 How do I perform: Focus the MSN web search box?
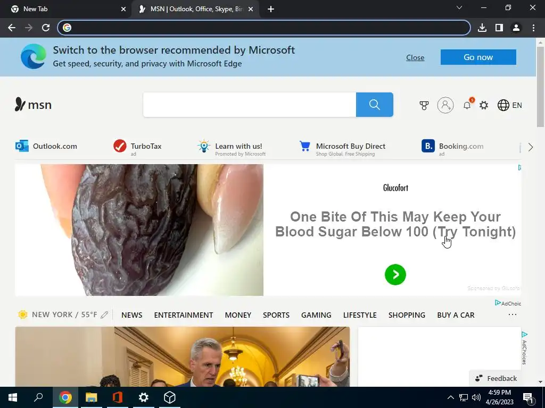(x=250, y=105)
